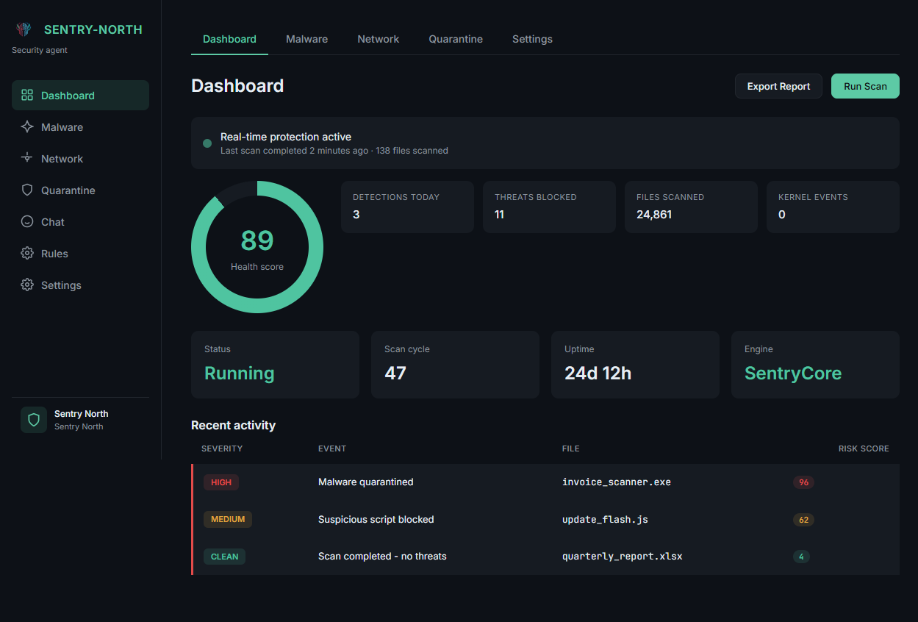The image size is (918, 622).
Task: Open the Quarantine top tab
Action: pos(456,39)
